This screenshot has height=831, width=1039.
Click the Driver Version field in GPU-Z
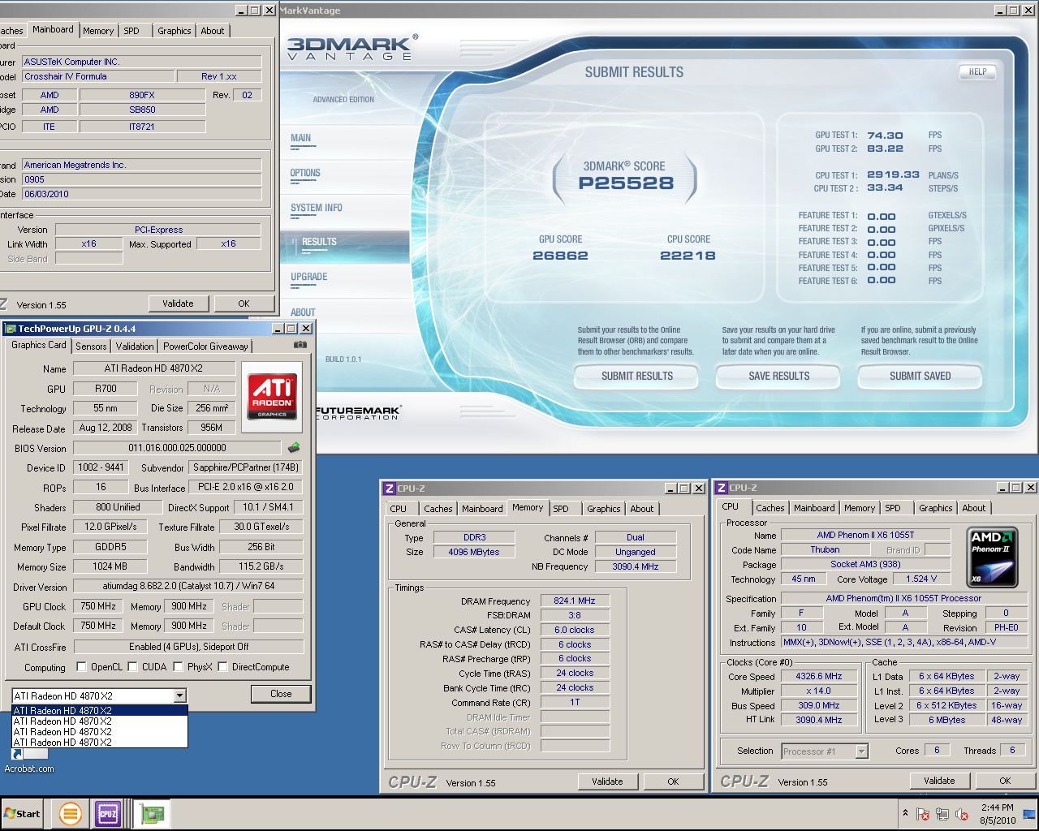point(188,586)
